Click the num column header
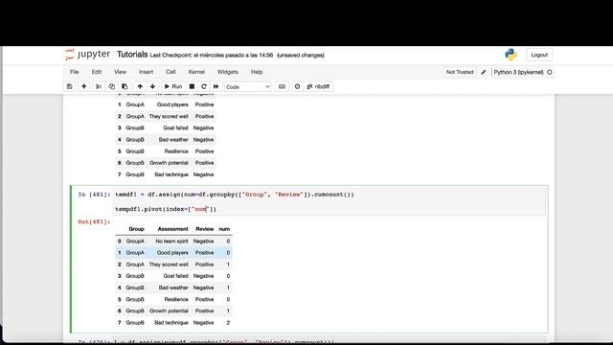The width and height of the screenshot is (613, 345). tap(224, 229)
